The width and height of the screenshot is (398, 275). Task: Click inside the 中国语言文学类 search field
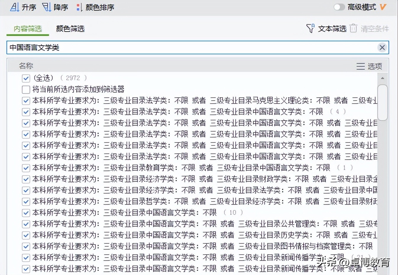(118, 48)
